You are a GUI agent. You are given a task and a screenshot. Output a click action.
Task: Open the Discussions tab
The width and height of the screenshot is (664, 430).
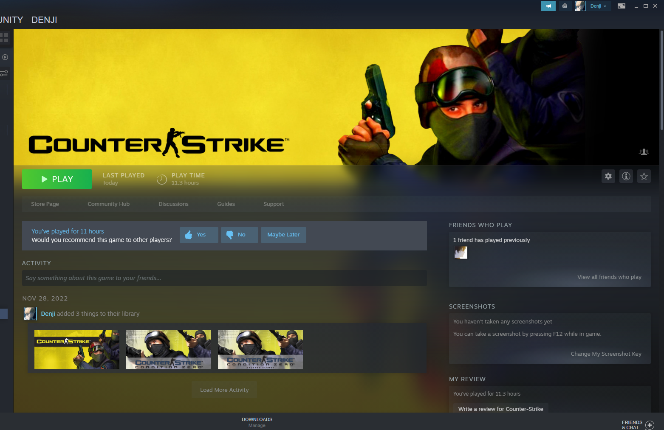(173, 204)
